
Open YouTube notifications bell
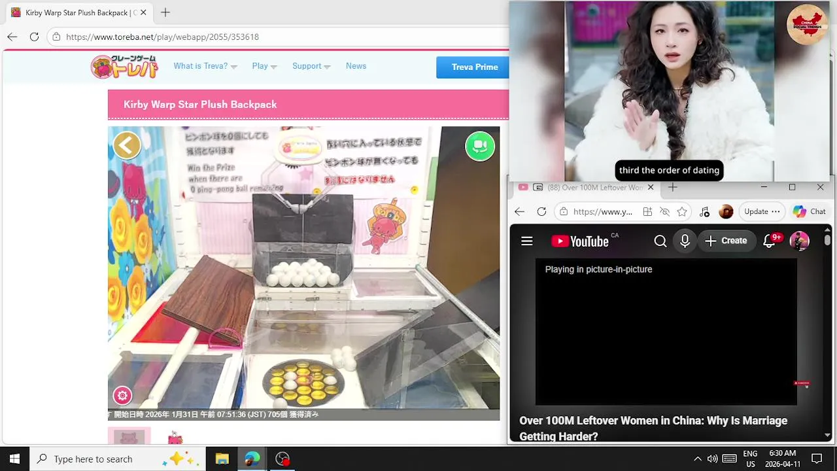770,241
